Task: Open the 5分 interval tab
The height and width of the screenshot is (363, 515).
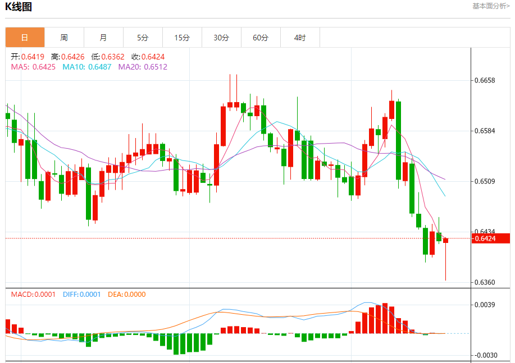Action: point(143,38)
